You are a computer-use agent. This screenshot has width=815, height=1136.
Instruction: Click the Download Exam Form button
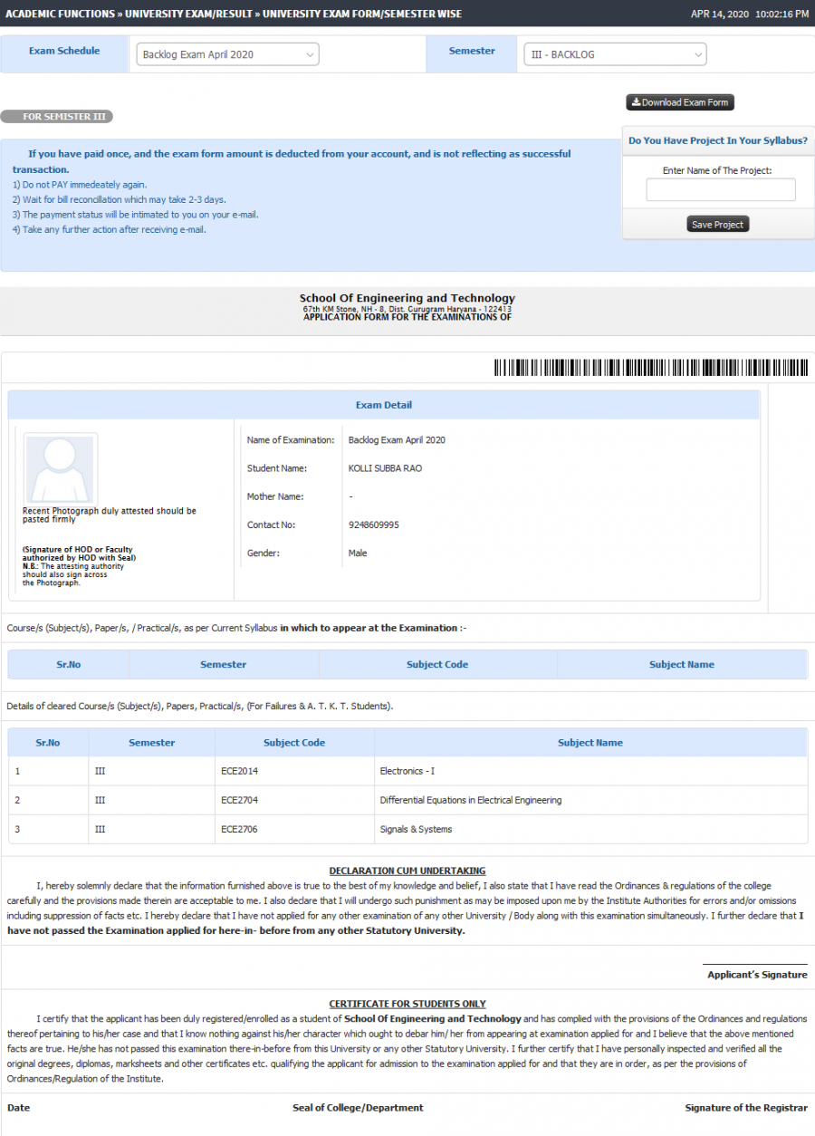coord(680,102)
